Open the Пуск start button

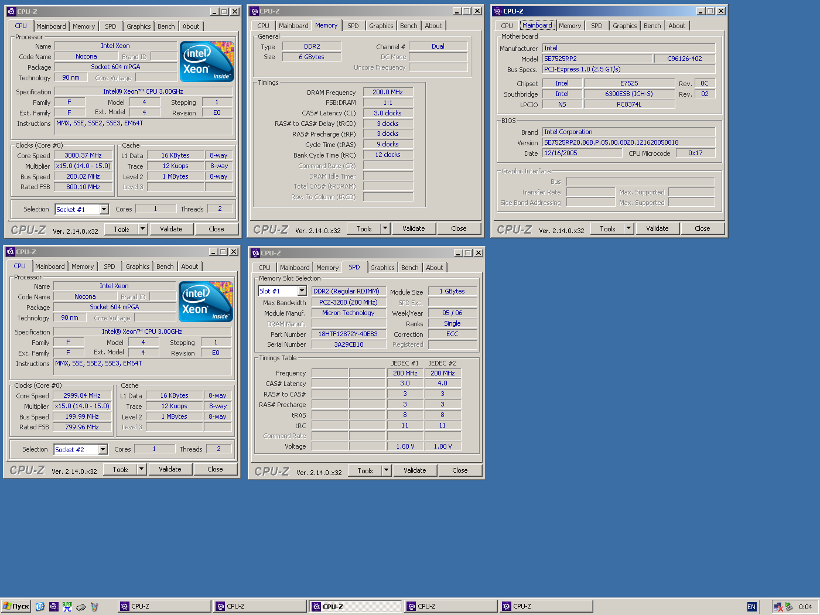click(x=16, y=606)
